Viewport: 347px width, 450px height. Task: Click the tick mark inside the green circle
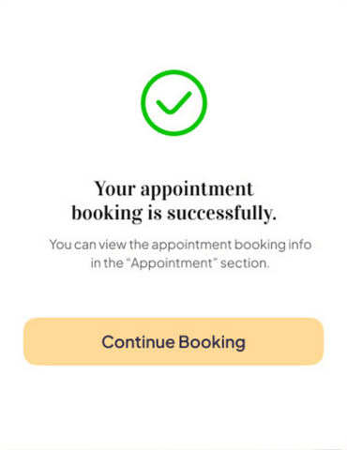click(x=173, y=103)
